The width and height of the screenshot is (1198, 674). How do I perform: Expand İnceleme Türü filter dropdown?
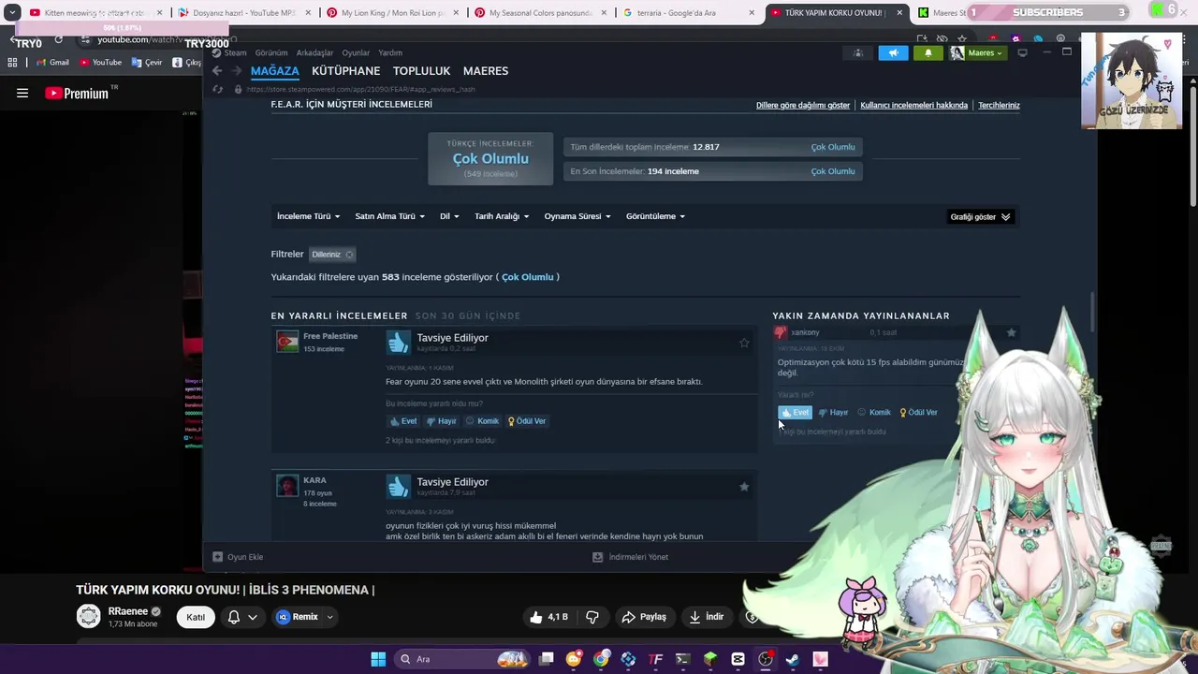tap(309, 216)
